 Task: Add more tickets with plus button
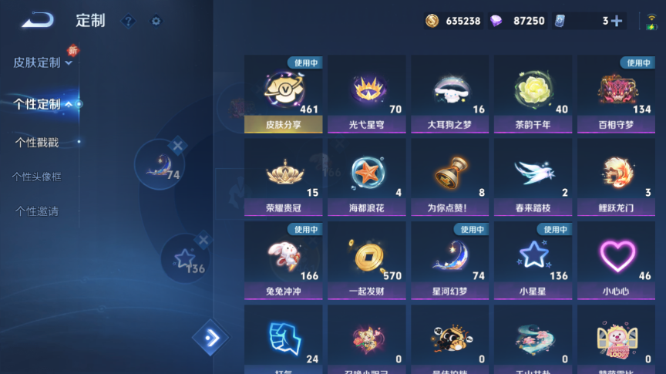click(x=617, y=21)
